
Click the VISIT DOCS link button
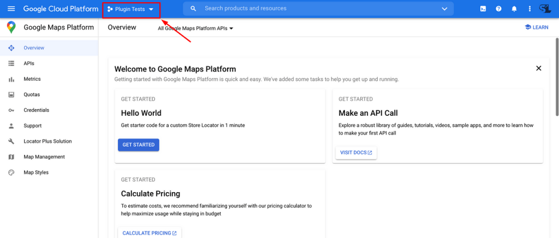[x=356, y=152]
